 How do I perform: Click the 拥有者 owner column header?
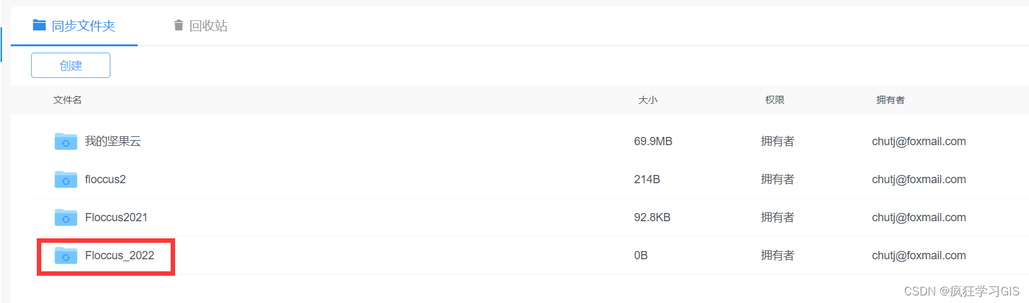(x=890, y=100)
